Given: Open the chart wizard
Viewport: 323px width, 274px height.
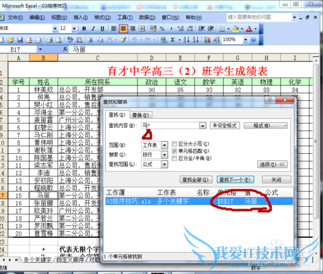Looking at the screenshot, I should click(x=207, y=40).
